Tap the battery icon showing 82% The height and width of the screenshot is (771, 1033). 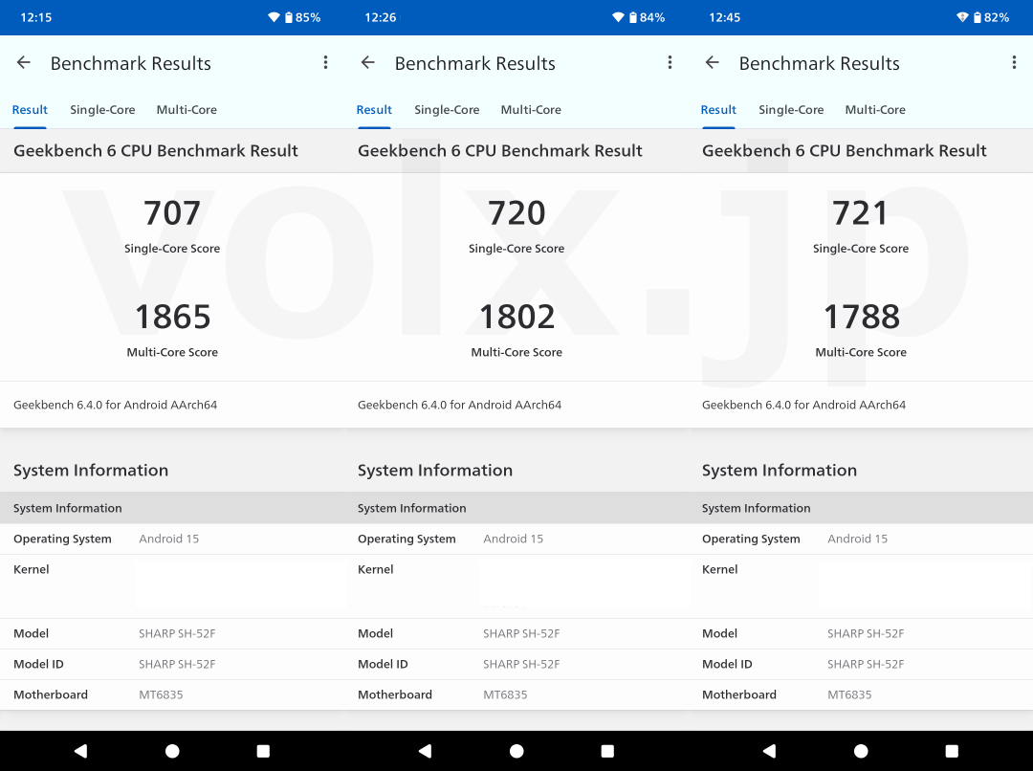[977, 17]
